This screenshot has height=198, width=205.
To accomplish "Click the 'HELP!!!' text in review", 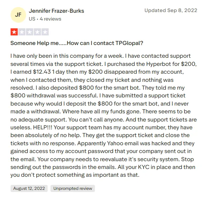I will [x=42, y=128].
